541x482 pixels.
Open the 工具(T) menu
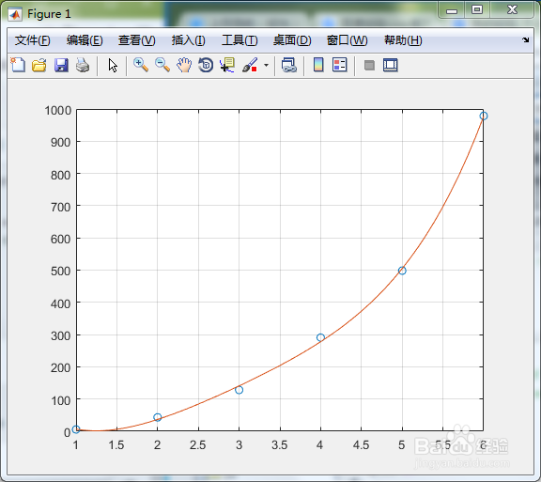[240, 40]
